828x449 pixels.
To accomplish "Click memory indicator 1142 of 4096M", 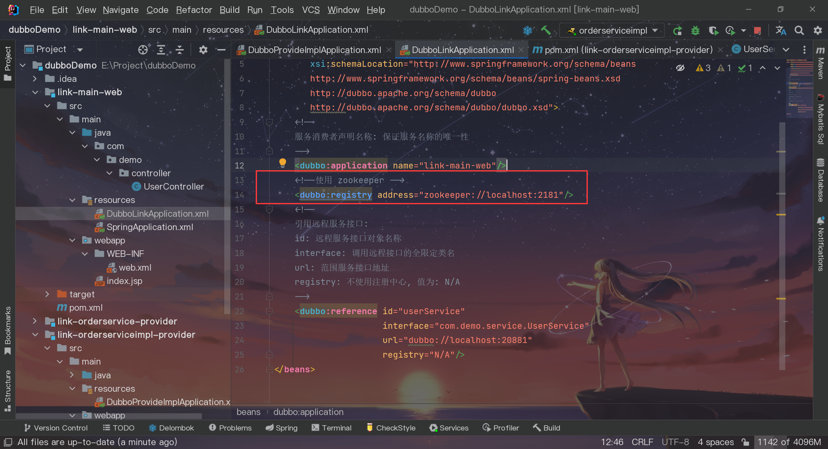I will [789, 442].
